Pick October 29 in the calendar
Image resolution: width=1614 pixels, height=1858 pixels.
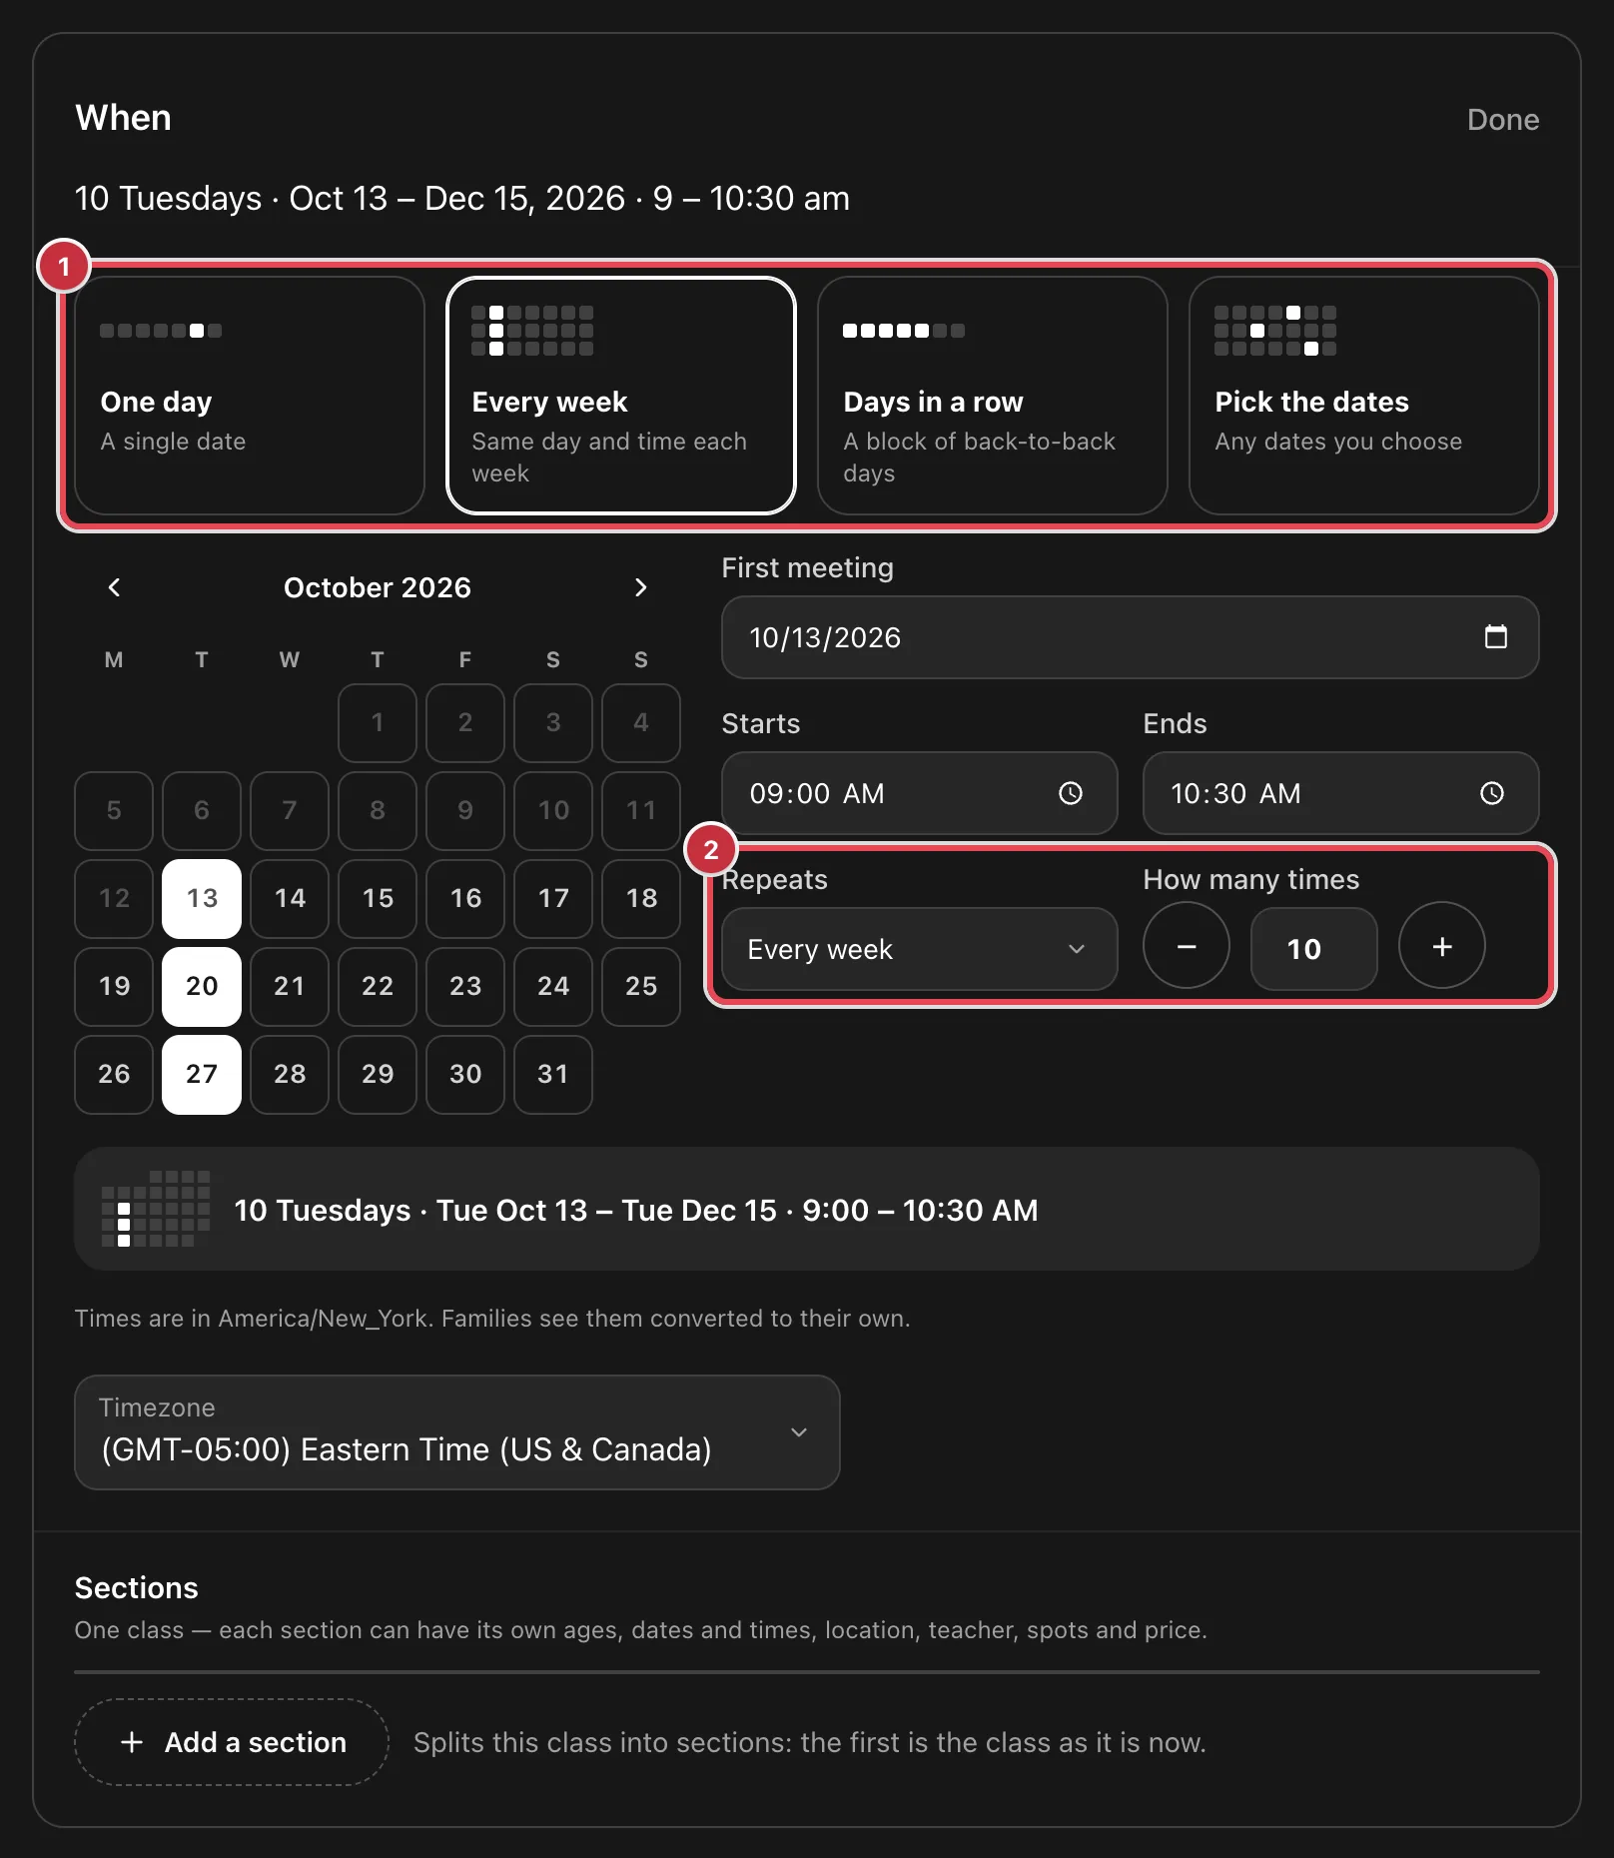(378, 1074)
